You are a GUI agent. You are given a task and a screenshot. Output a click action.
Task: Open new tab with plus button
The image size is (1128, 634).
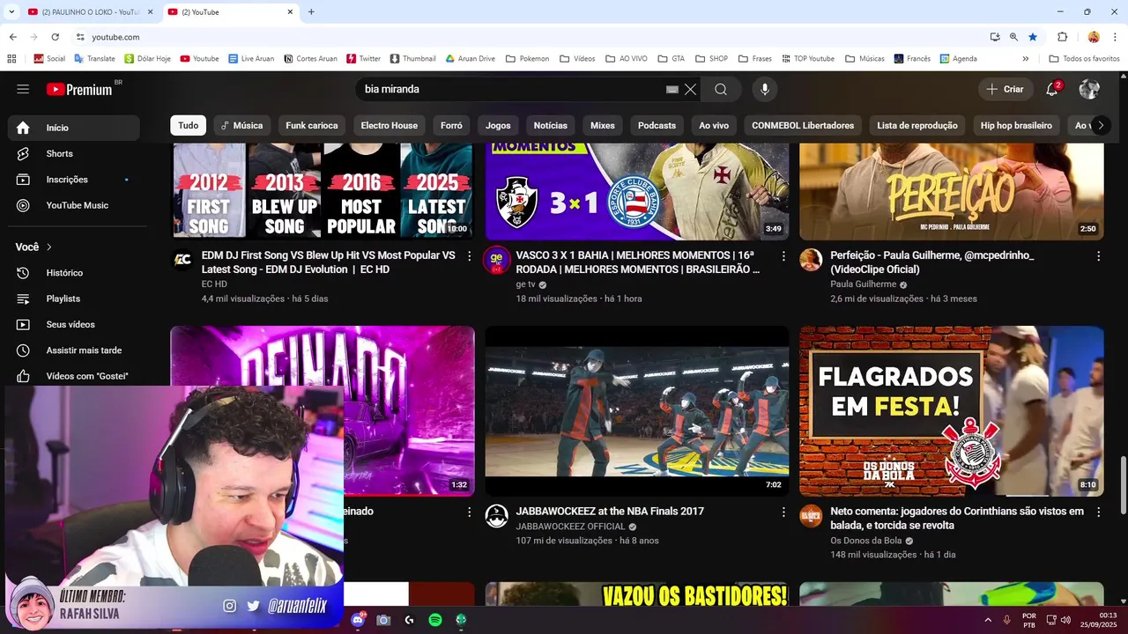(x=311, y=12)
